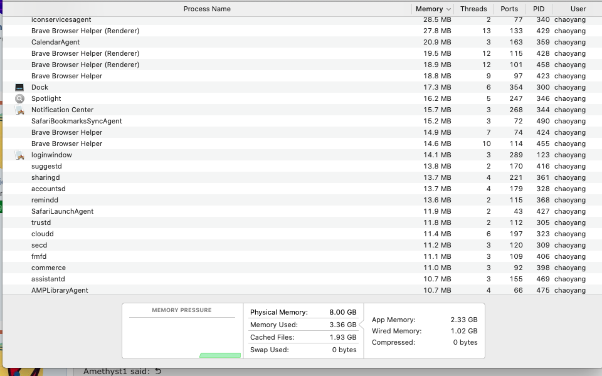Screen dimensions: 602x376
Task: Select the accountsd process row
Action: (x=302, y=189)
